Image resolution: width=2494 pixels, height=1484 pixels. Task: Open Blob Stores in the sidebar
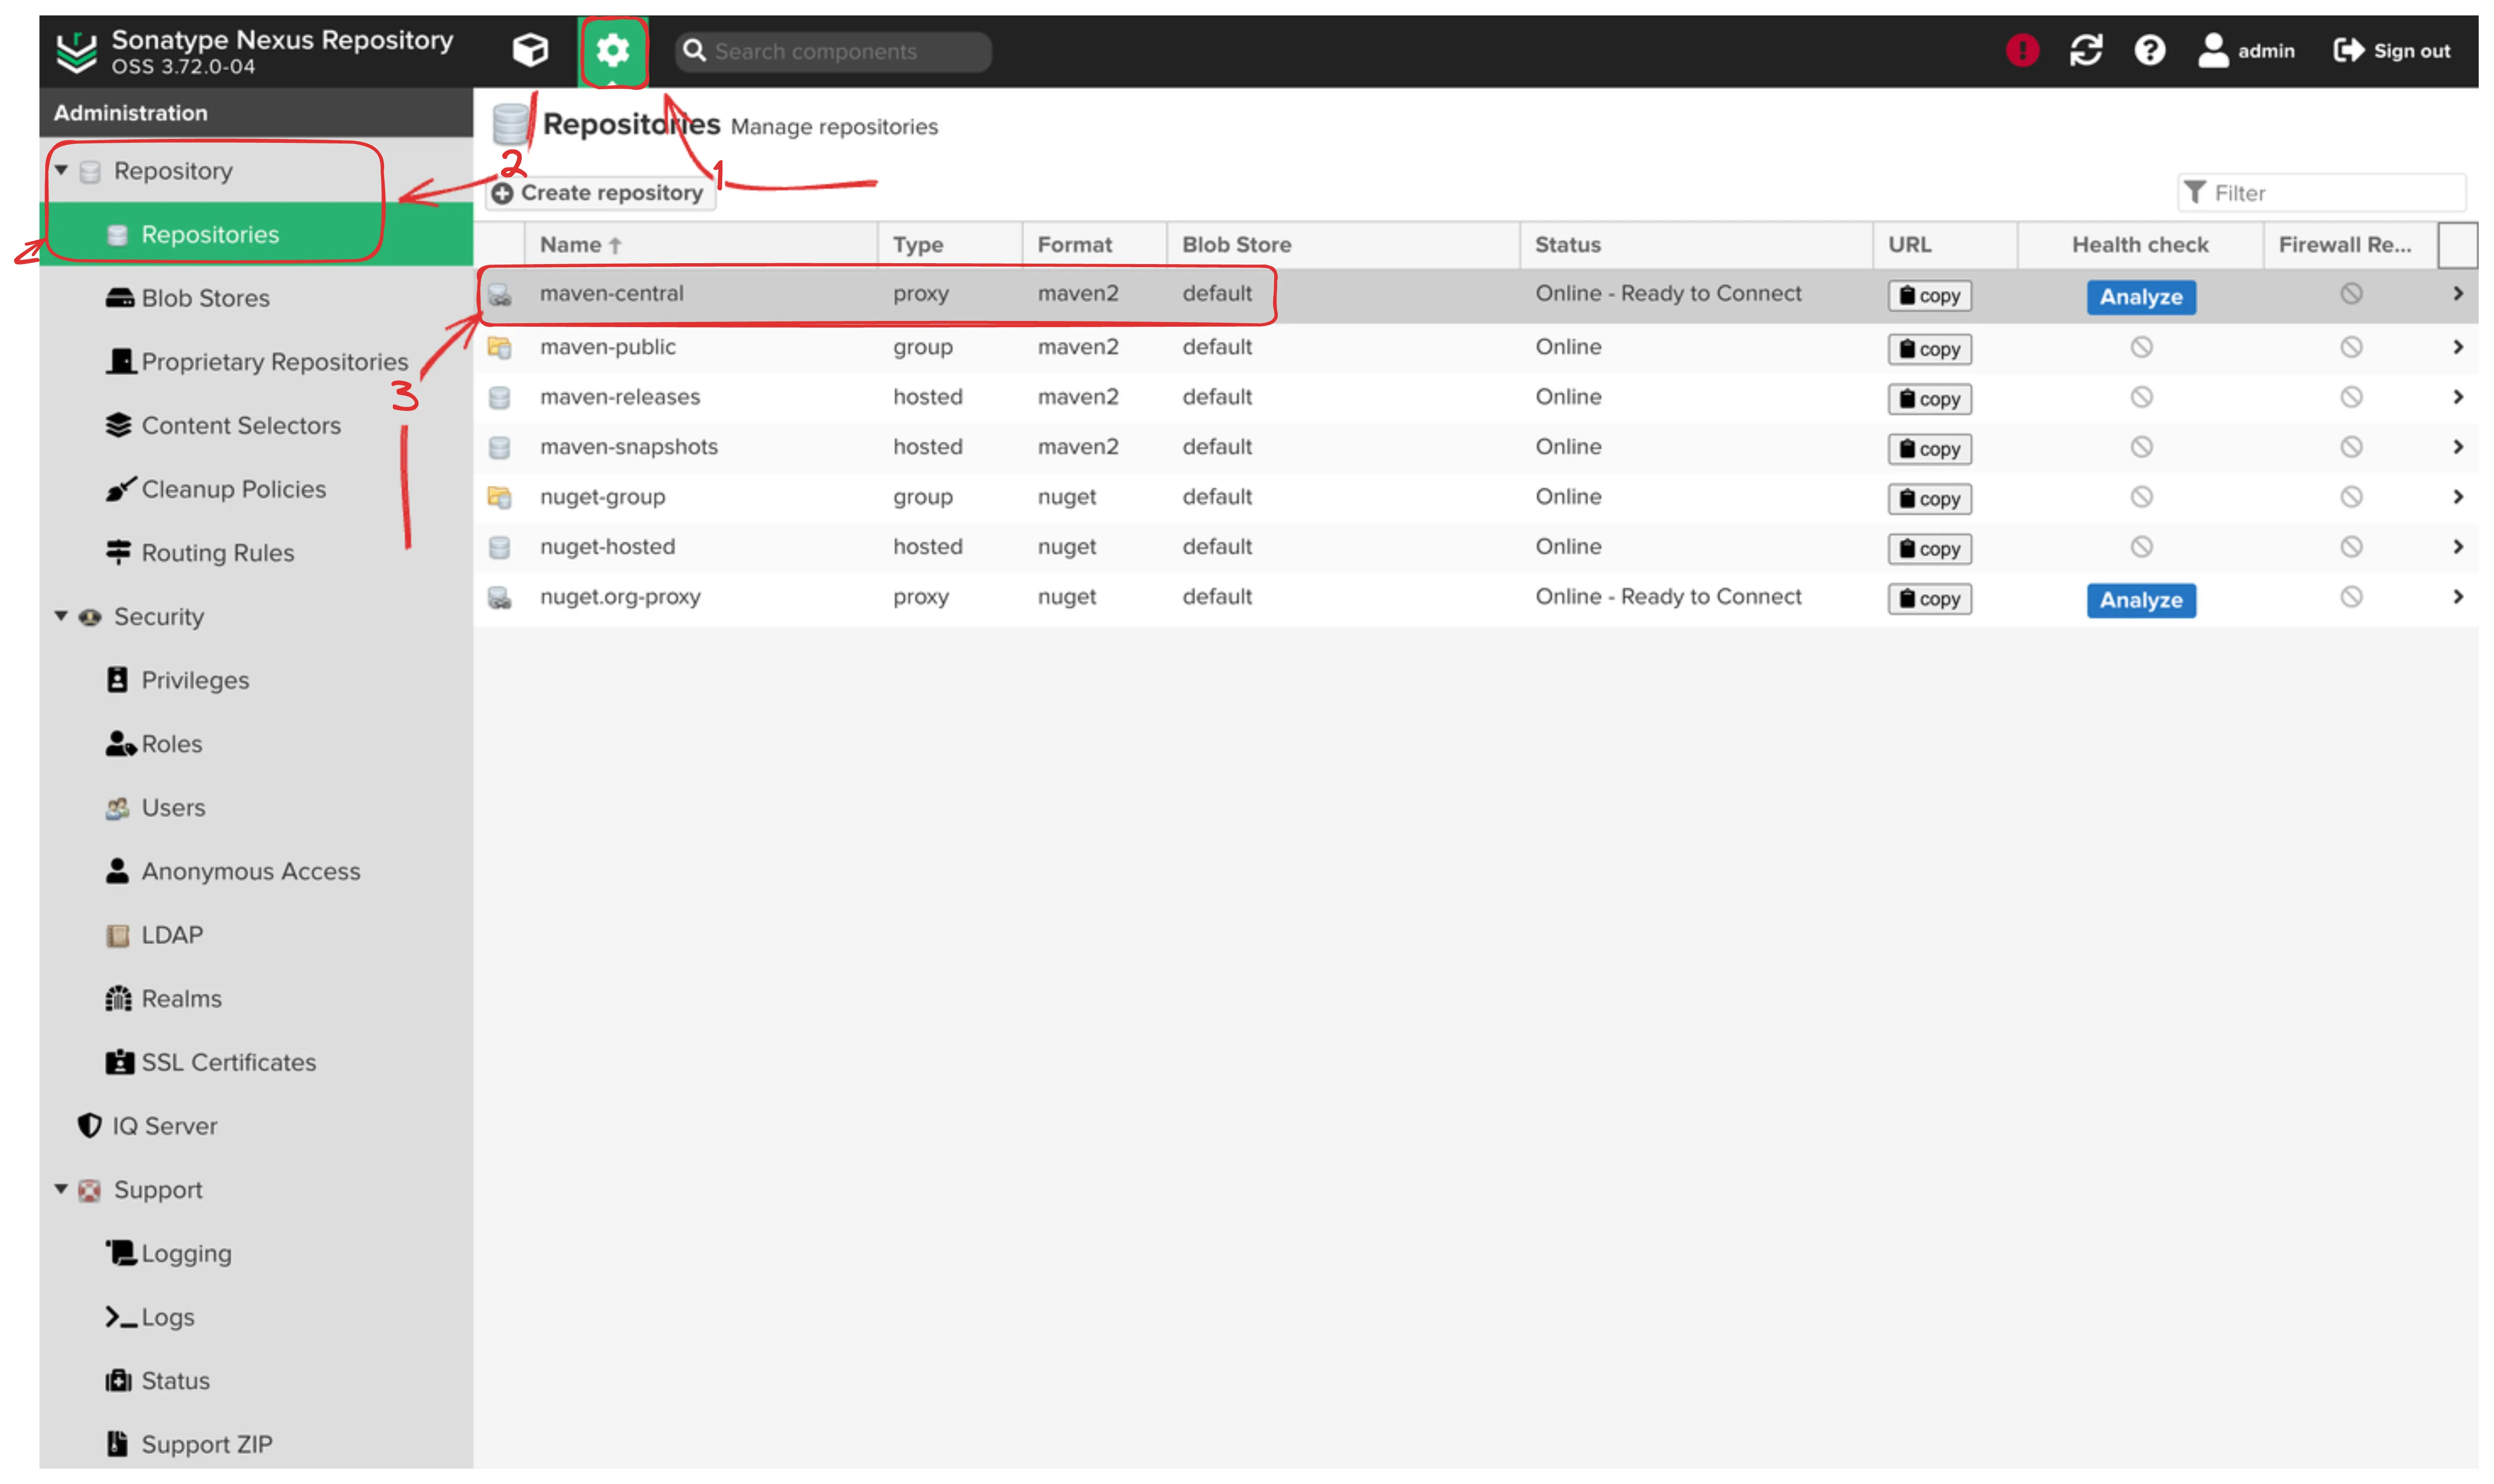point(256,298)
